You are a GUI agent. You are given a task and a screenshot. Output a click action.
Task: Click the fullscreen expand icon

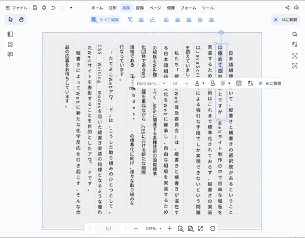201,228
